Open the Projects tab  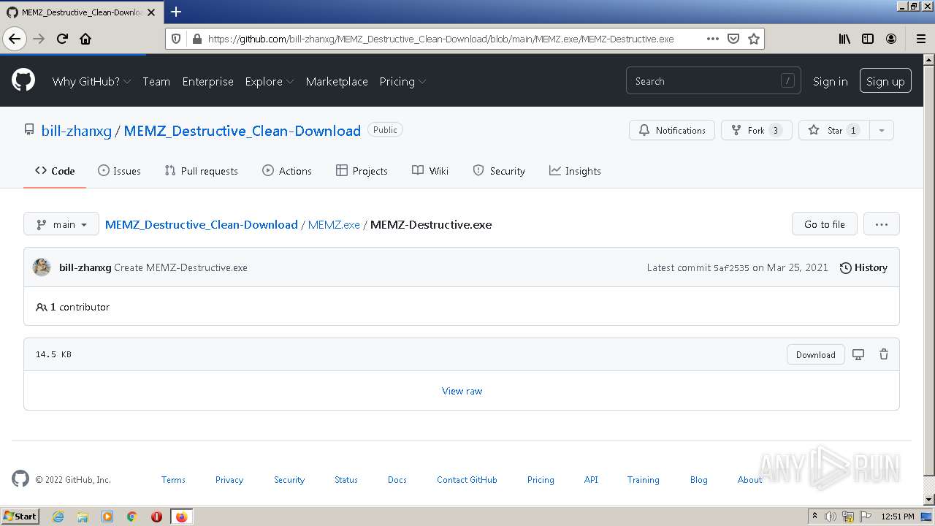click(362, 171)
